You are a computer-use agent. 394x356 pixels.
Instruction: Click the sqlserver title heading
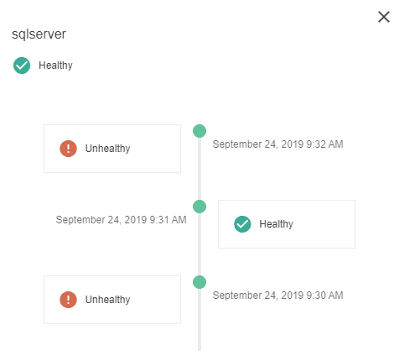click(x=39, y=34)
